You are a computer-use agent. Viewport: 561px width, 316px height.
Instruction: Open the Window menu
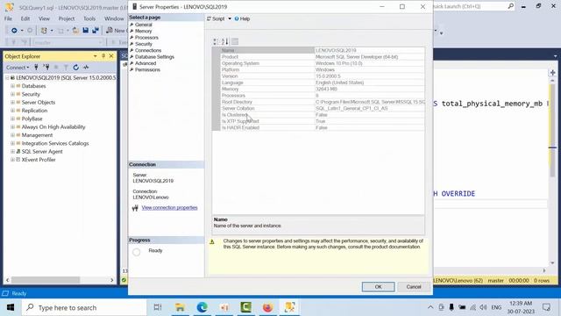click(x=114, y=18)
